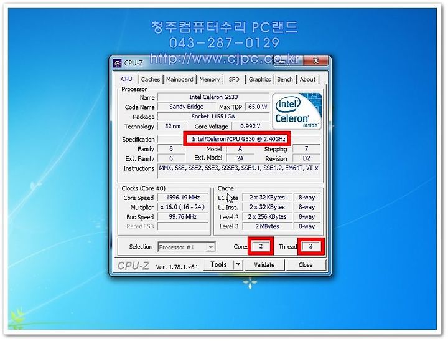
Task: Select L1 Data size 2 x 32 KBytes
Action: point(267,198)
